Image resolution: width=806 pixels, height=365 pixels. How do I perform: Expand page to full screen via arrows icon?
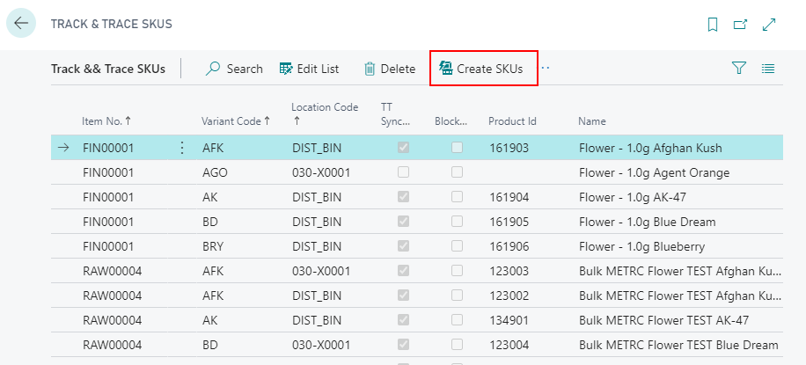pyautogui.click(x=769, y=25)
